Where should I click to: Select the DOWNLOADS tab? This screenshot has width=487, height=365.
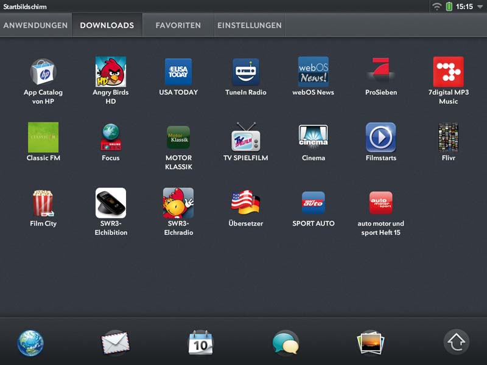point(107,25)
